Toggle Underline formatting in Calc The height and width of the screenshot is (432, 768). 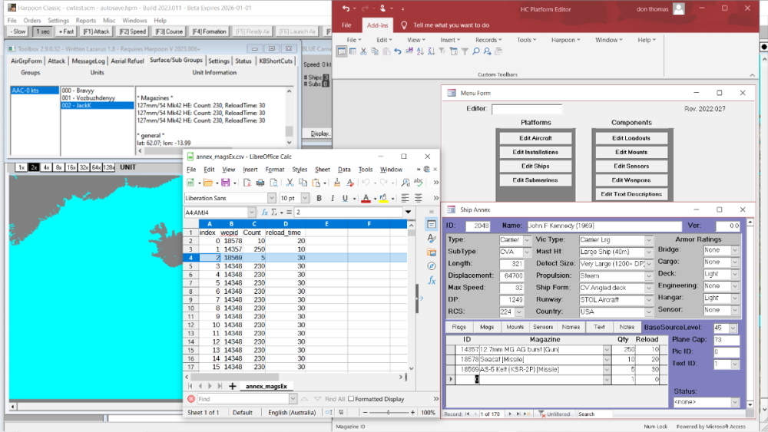point(345,198)
